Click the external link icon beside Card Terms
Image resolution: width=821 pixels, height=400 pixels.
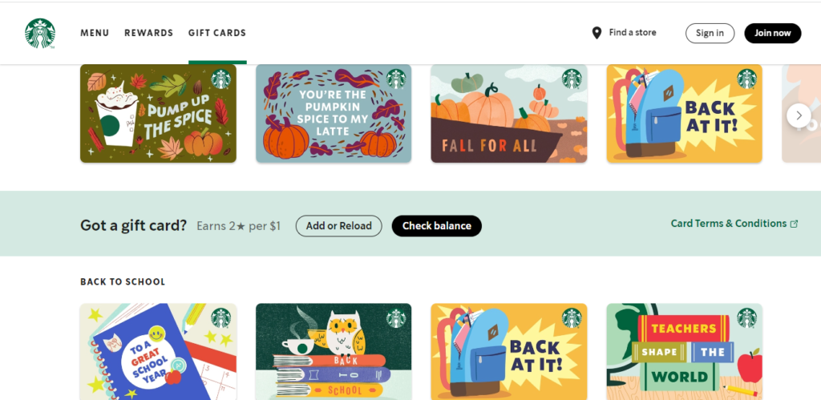coord(794,224)
